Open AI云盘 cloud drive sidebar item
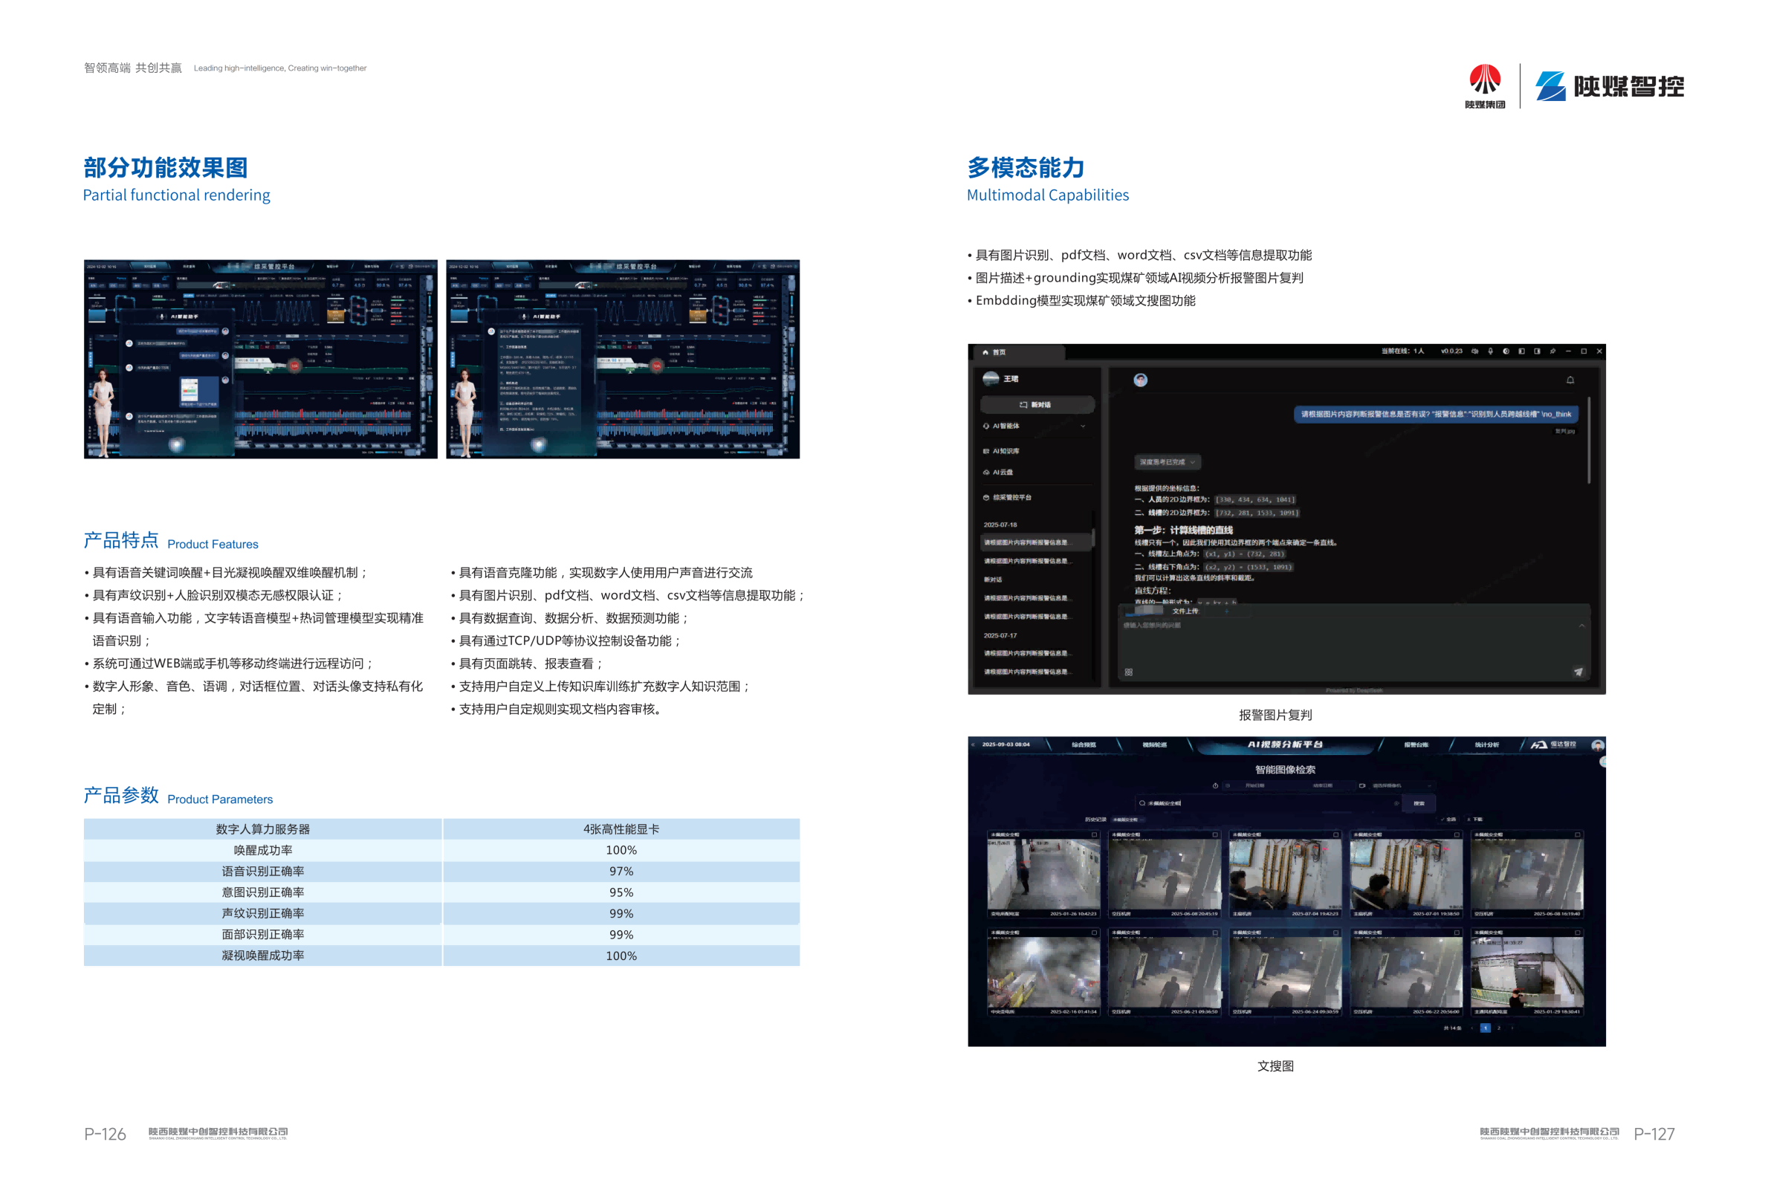 [x=1003, y=473]
